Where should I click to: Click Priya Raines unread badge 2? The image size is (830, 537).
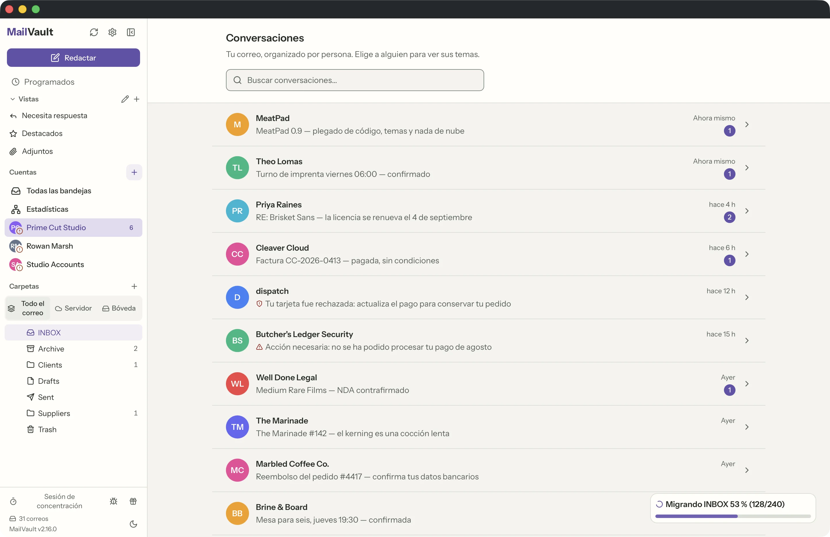(x=729, y=217)
